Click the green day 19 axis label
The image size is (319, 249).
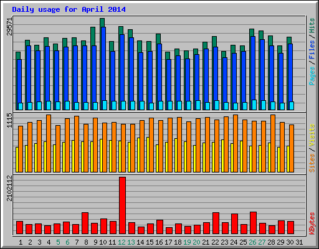click(187, 242)
